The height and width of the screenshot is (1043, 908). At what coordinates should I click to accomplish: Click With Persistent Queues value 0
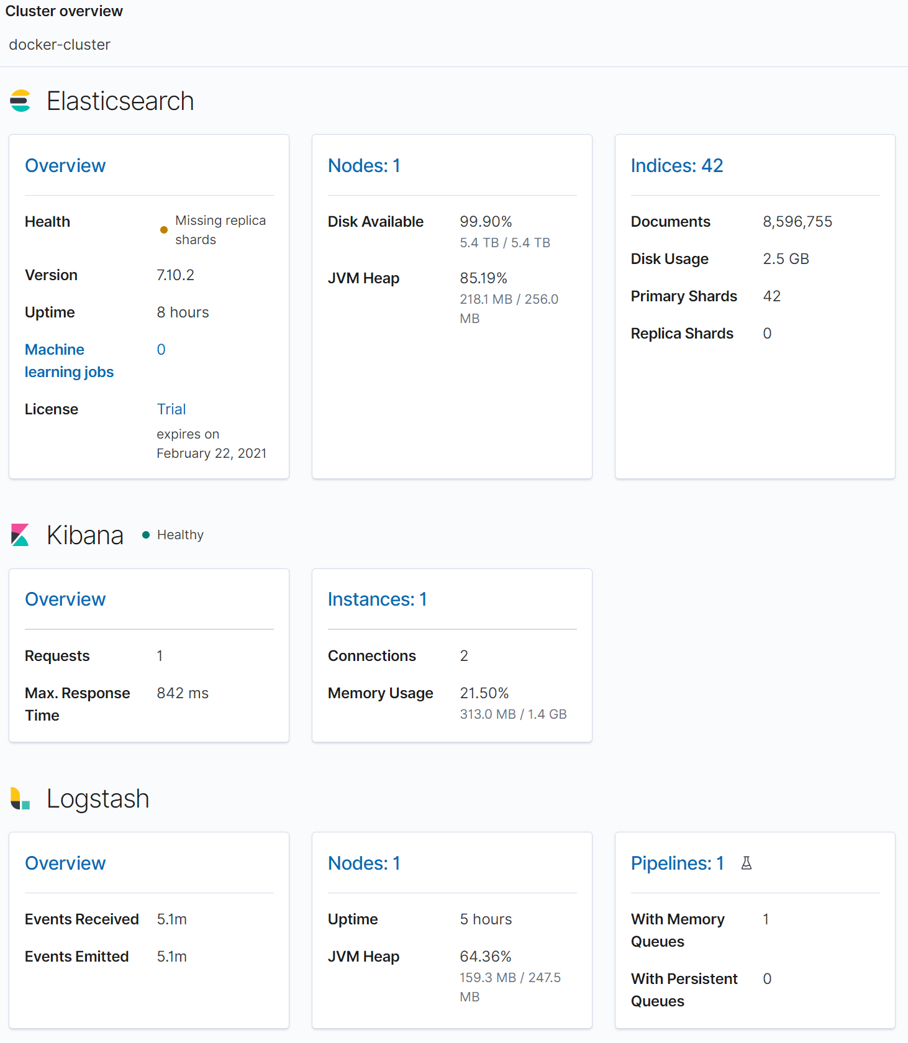[767, 978]
